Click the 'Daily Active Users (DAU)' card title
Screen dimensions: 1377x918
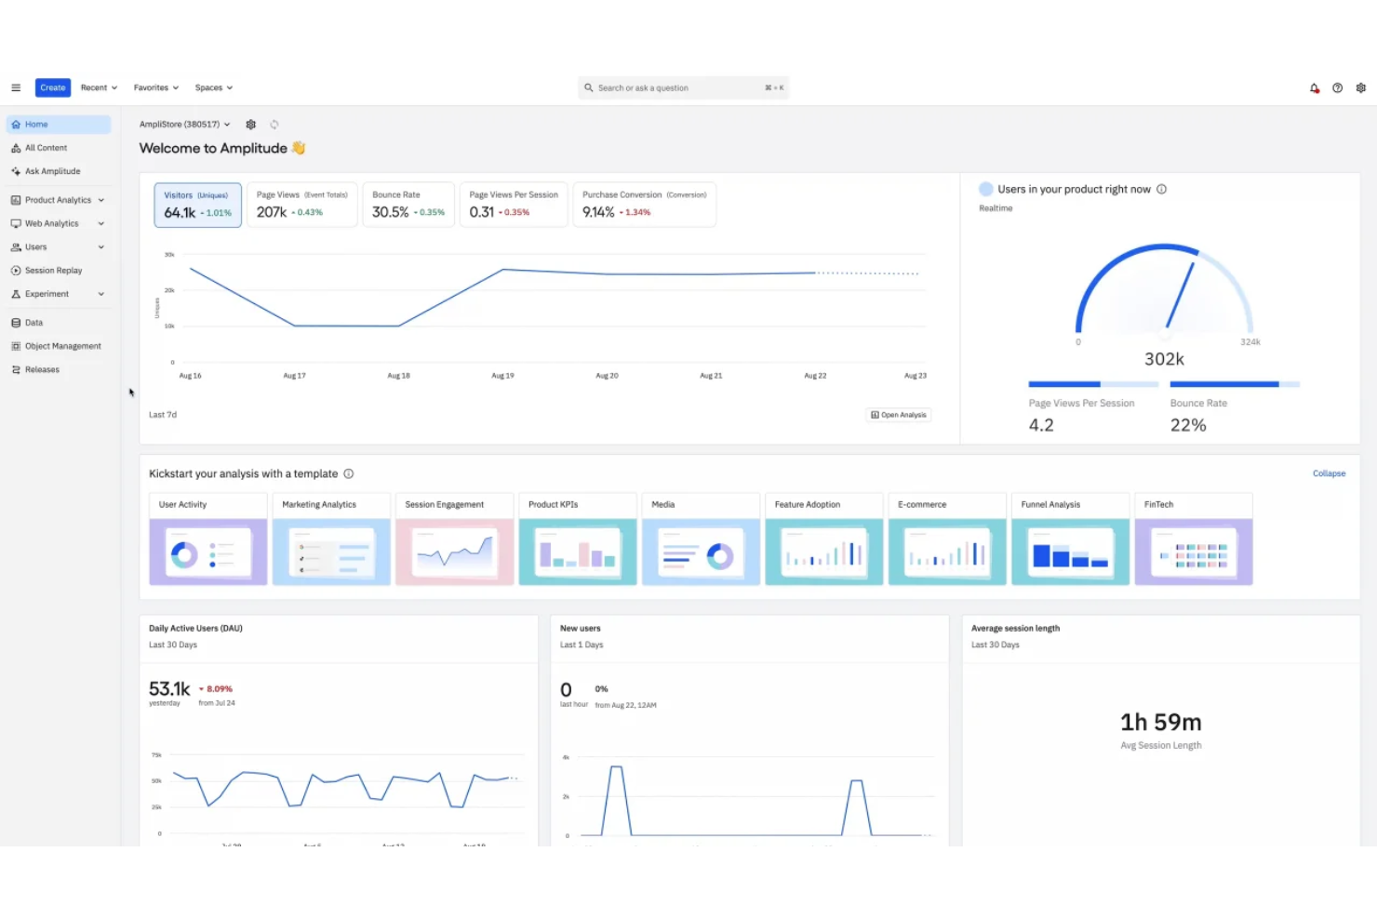click(x=195, y=629)
